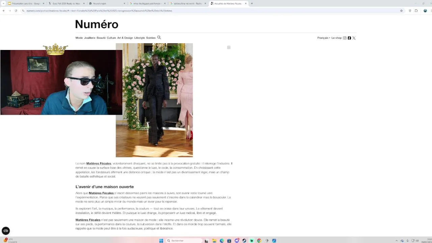Click the Numéro logo
The height and width of the screenshot is (243, 432).
point(97,24)
